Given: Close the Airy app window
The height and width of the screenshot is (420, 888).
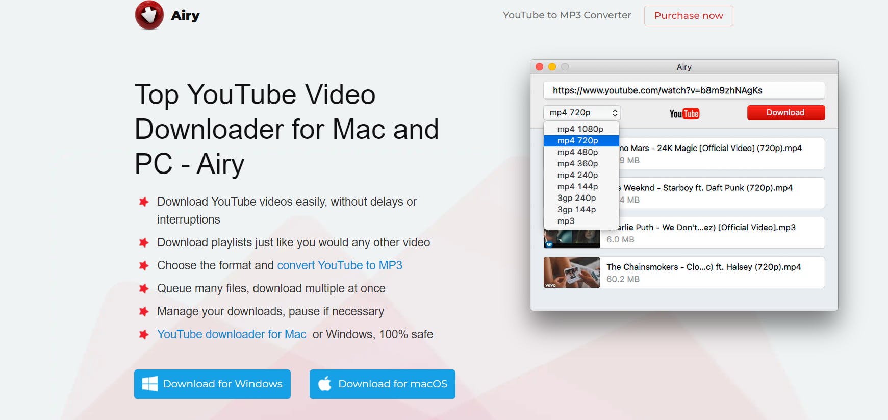Looking at the screenshot, I should pos(539,67).
